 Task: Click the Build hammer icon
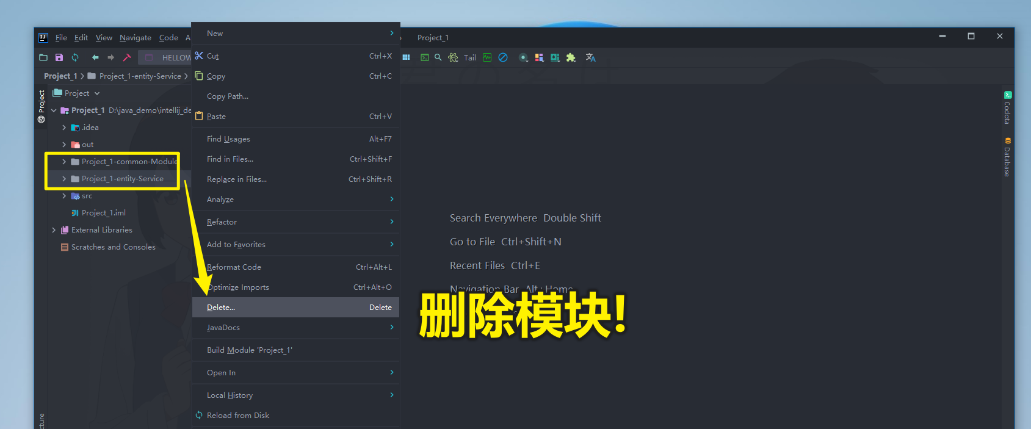click(127, 57)
